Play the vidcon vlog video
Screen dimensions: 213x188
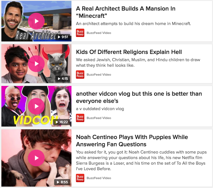pos(36,106)
